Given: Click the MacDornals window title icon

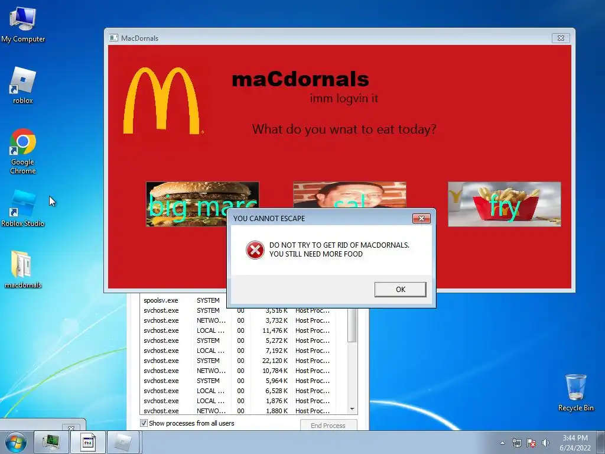Looking at the screenshot, I should click(x=113, y=38).
